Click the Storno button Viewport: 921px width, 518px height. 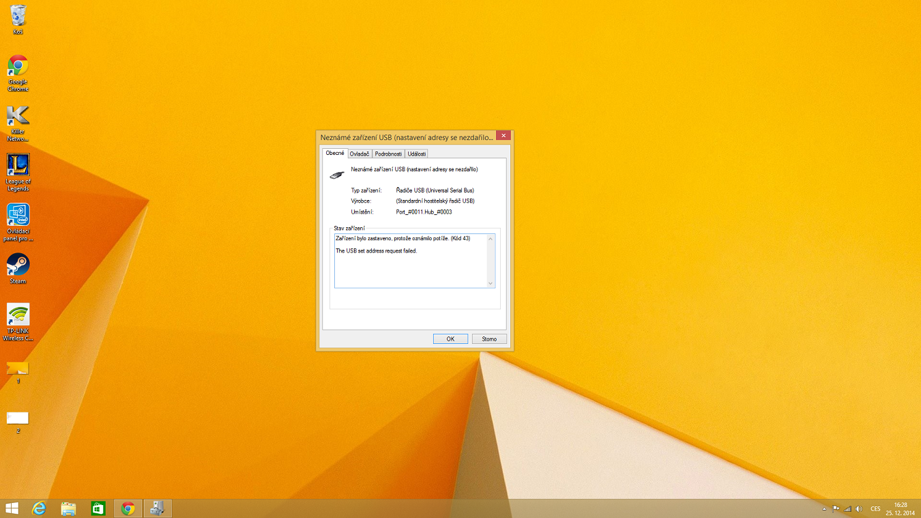[489, 339]
